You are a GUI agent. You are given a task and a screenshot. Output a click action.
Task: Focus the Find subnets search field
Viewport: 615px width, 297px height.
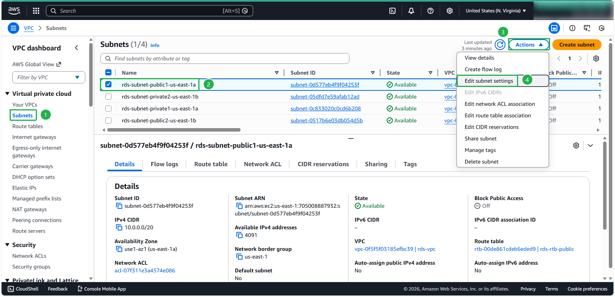point(225,58)
